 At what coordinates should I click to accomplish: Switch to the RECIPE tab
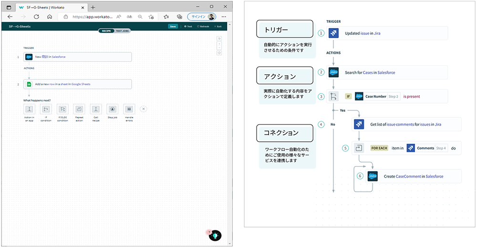[106, 31]
